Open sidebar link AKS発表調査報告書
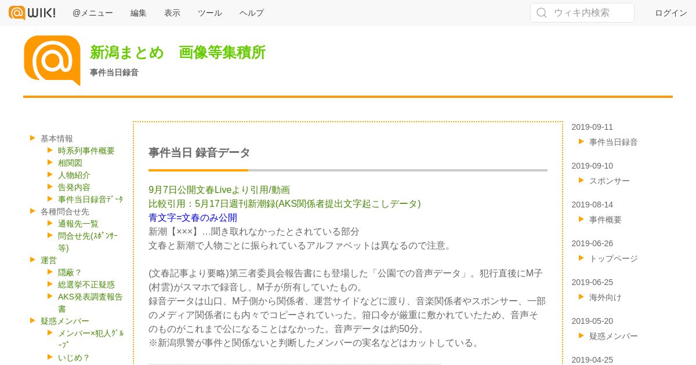The height and width of the screenshot is (365, 696). [x=90, y=302]
